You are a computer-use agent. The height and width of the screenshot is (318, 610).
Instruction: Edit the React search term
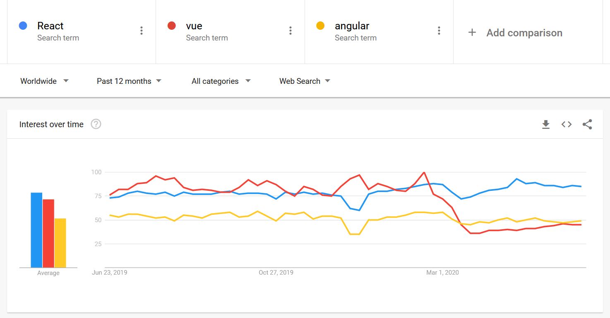(50, 26)
